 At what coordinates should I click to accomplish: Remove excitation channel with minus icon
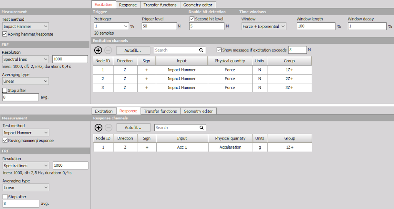pyautogui.click(x=108, y=50)
